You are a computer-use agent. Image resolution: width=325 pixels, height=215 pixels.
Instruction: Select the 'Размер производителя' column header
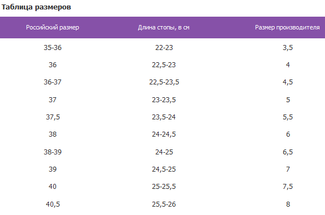click(x=287, y=27)
